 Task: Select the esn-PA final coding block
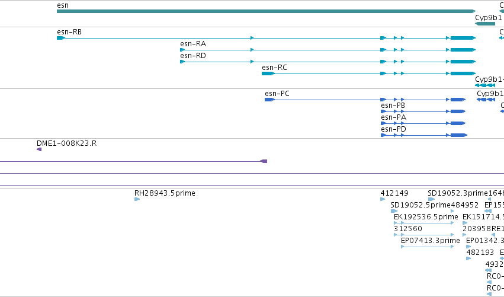point(458,123)
